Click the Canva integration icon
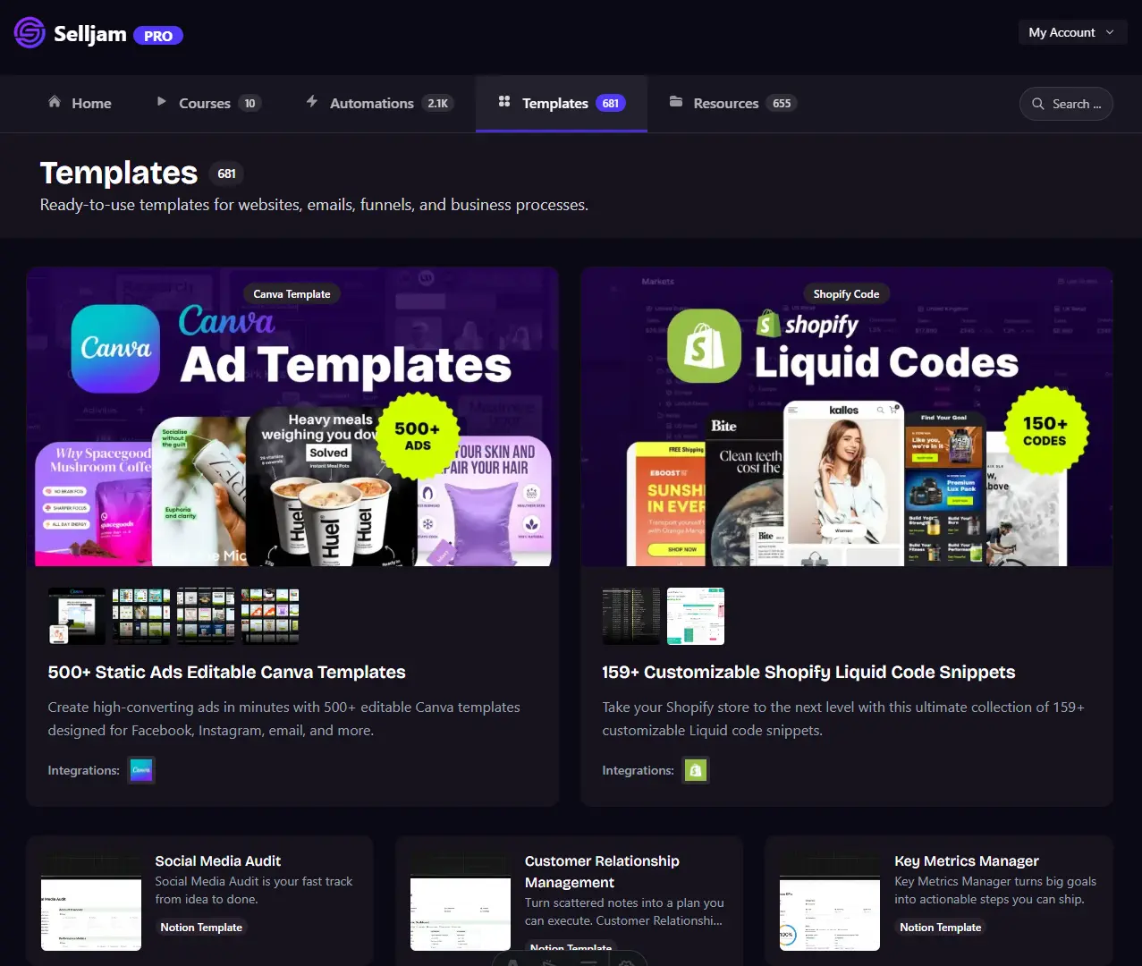Image resolution: width=1142 pixels, height=966 pixels. 141,770
